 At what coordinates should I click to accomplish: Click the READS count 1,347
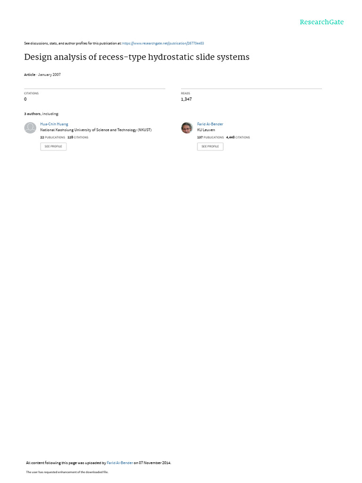[186, 99]
